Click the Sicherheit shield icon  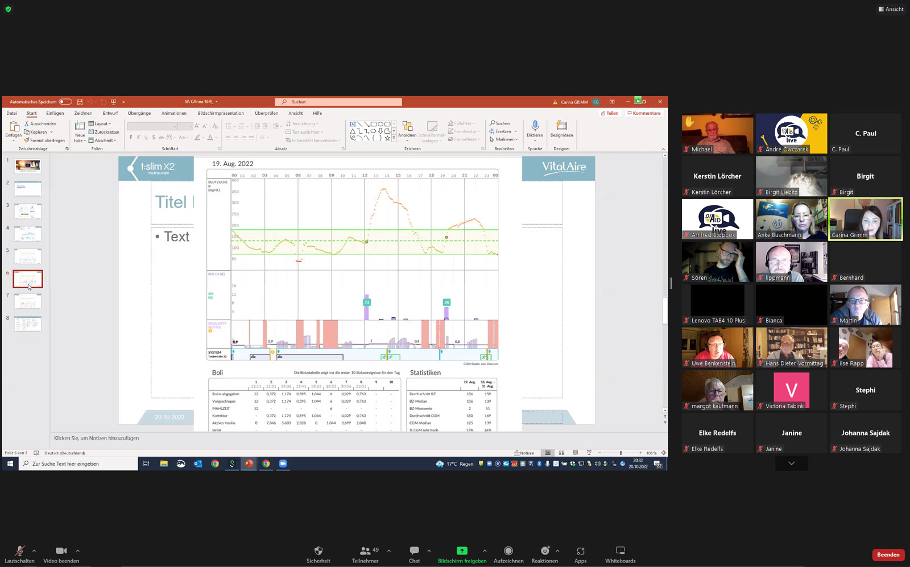coord(318,551)
